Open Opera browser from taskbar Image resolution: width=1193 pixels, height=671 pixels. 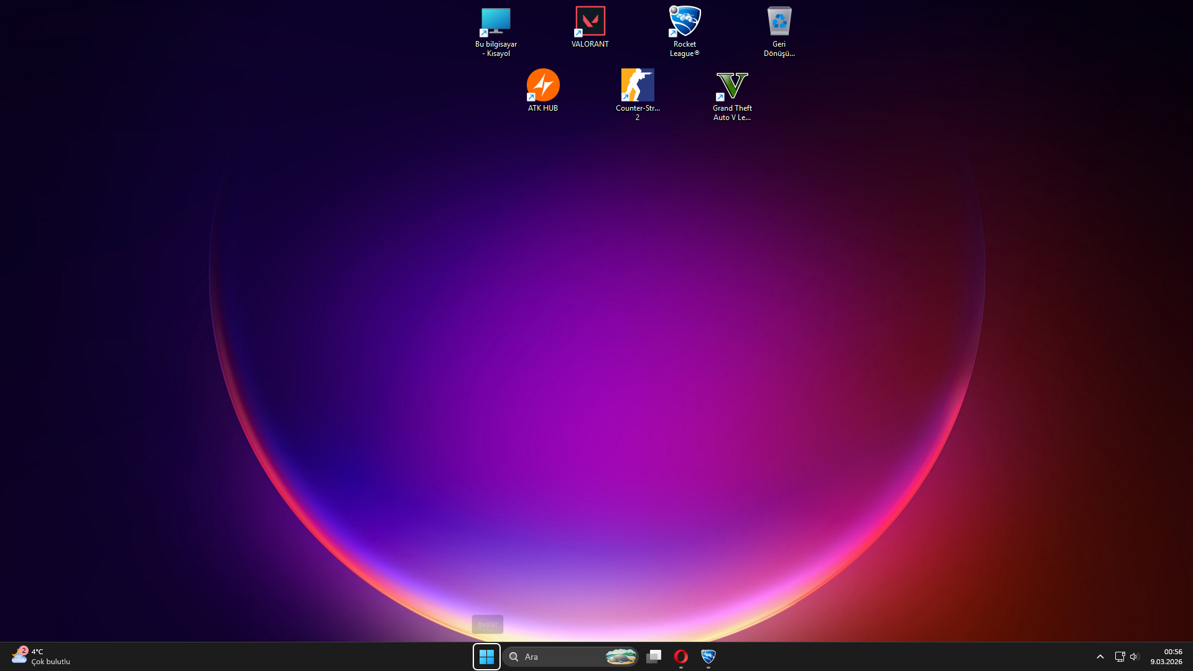681,657
